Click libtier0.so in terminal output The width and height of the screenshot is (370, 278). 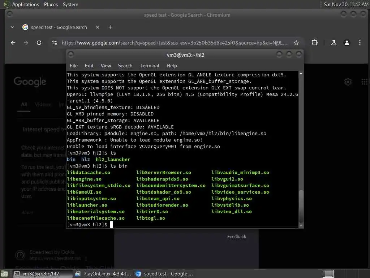(152, 211)
